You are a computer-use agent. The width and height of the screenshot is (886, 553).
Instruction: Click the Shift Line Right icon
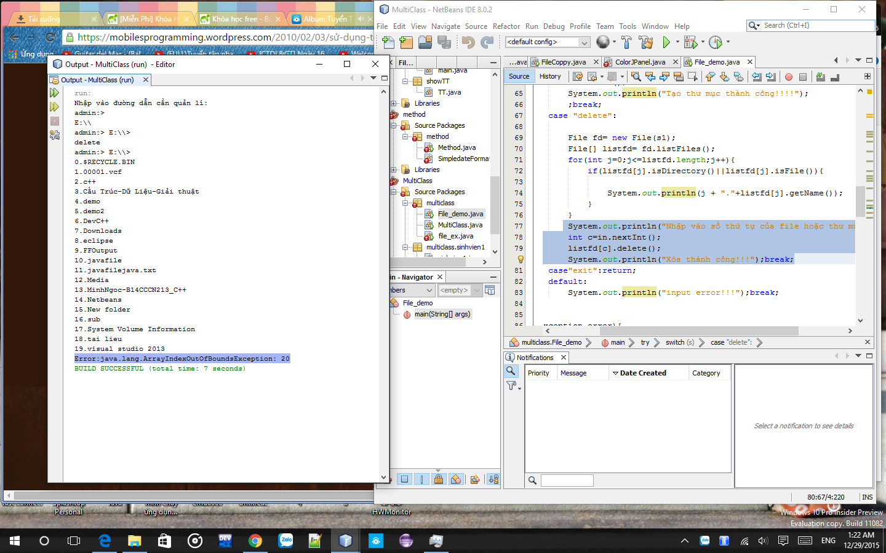(771, 76)
